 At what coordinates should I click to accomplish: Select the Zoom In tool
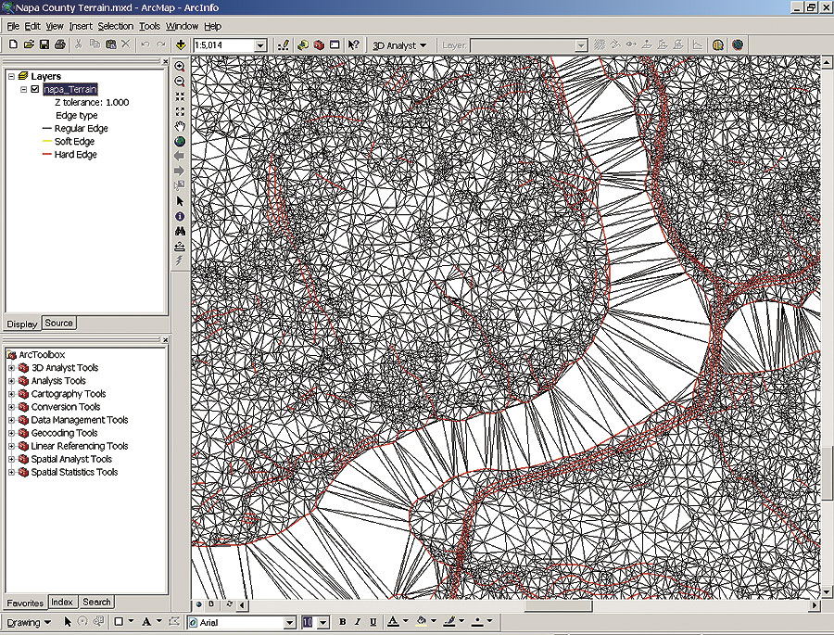[180, 67]
